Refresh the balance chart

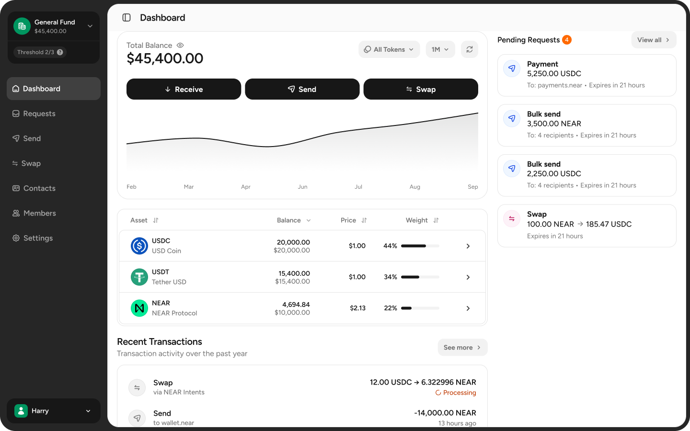click(x=470, y=49)
